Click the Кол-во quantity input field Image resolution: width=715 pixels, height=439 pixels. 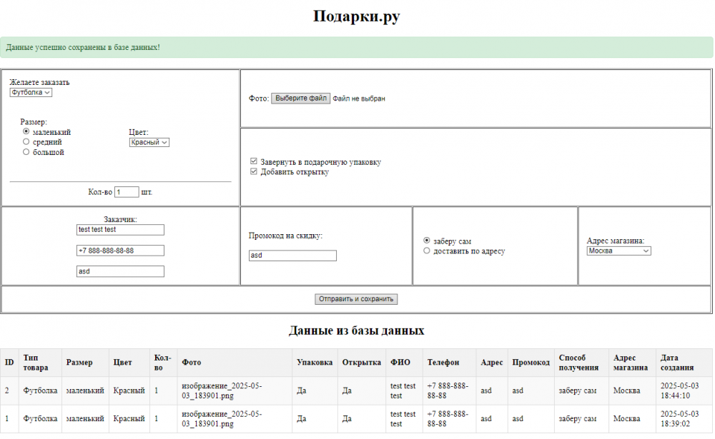pos(127,192)
